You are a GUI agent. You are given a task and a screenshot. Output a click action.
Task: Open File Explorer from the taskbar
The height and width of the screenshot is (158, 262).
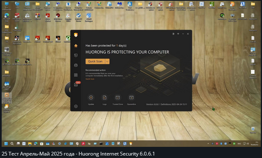point(30,144)
